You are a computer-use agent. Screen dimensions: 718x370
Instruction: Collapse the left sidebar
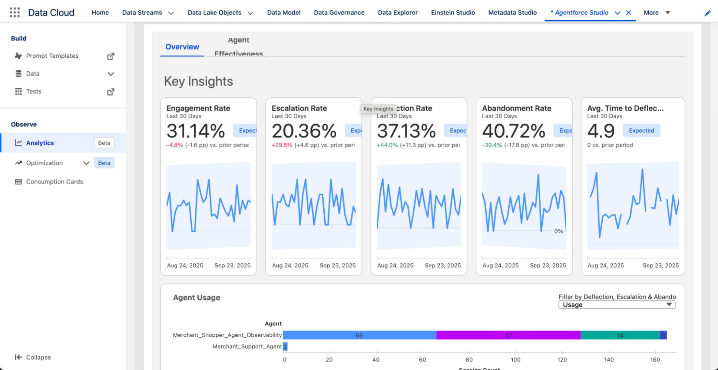click(33, 357)
